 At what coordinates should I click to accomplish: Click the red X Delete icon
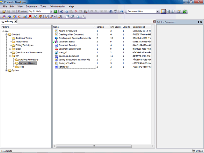[76, 11]
